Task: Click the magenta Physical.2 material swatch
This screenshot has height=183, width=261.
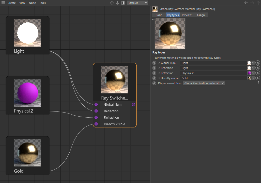Action: (x=249, y=73)
